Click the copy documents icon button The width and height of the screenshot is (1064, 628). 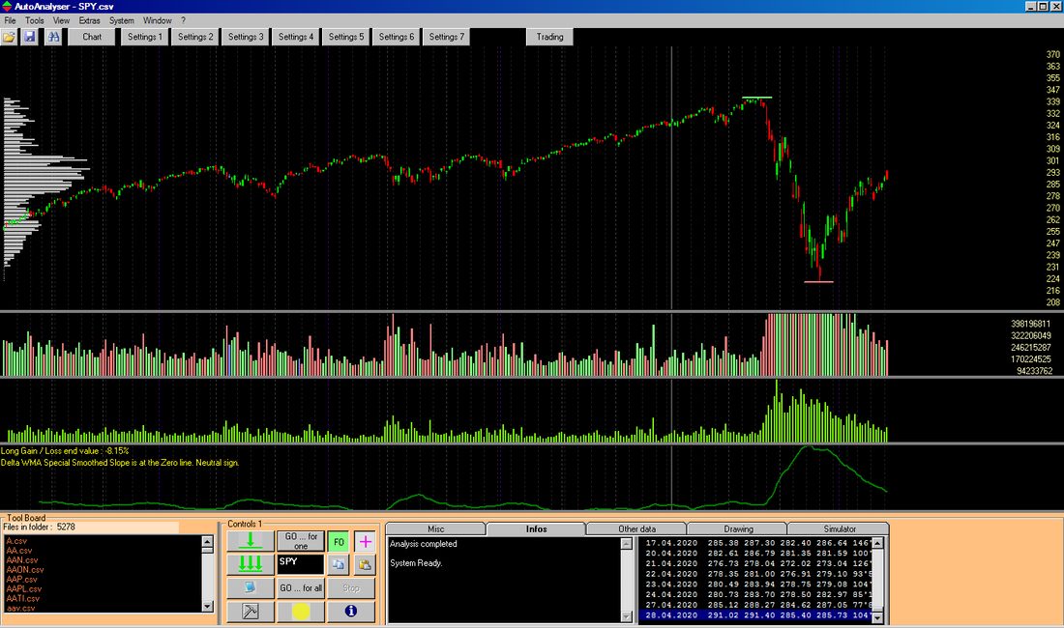(338, 563)
